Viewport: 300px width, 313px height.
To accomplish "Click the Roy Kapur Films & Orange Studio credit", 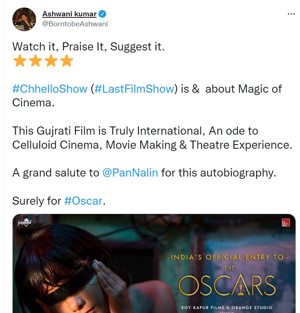I will tap(226, 307).
